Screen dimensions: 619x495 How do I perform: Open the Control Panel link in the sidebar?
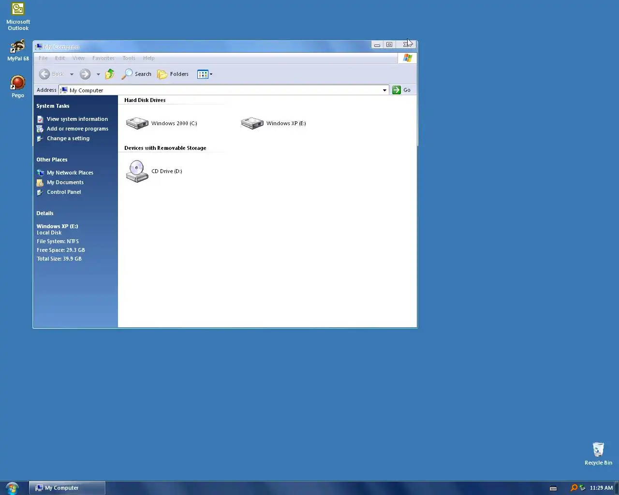[x=64, y=192]
